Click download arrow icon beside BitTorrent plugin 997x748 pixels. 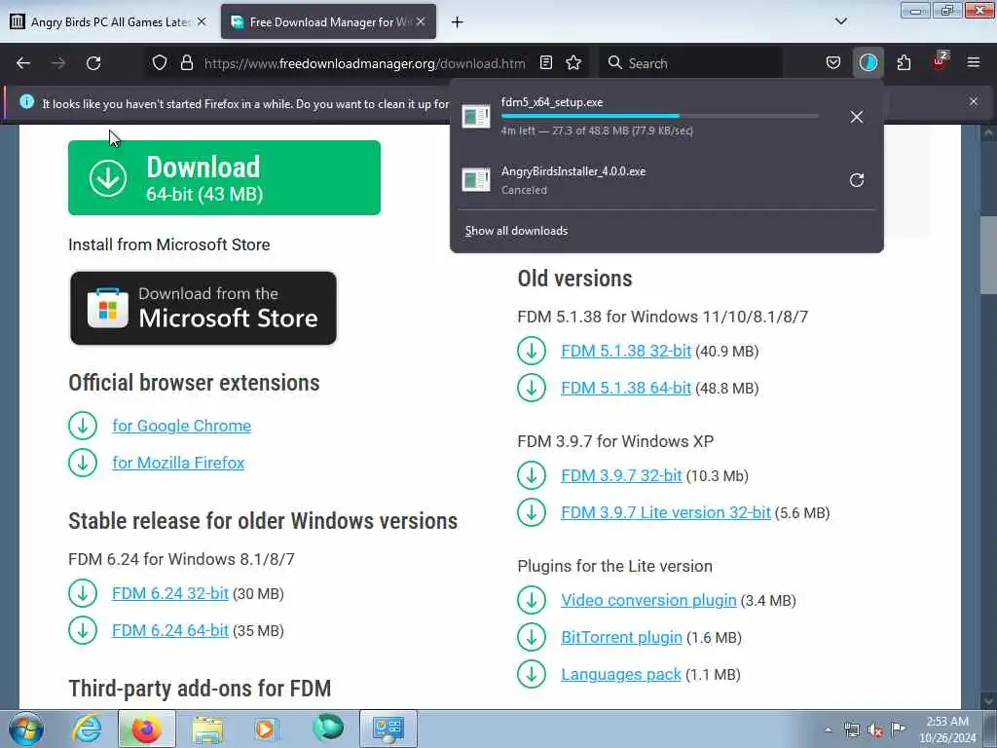click(532, 637)
